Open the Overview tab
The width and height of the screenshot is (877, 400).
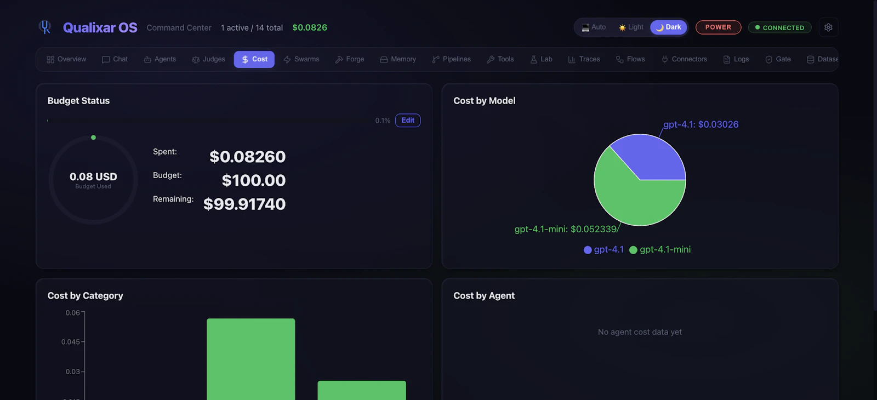pyautogui.click(x=66, y=59)
